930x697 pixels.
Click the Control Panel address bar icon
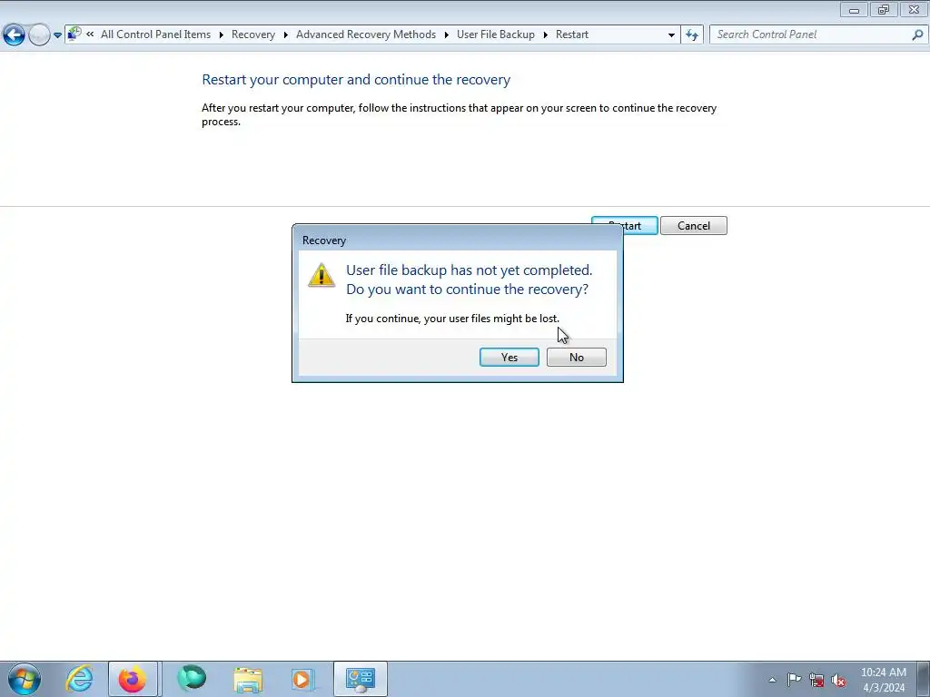[74, 34]
